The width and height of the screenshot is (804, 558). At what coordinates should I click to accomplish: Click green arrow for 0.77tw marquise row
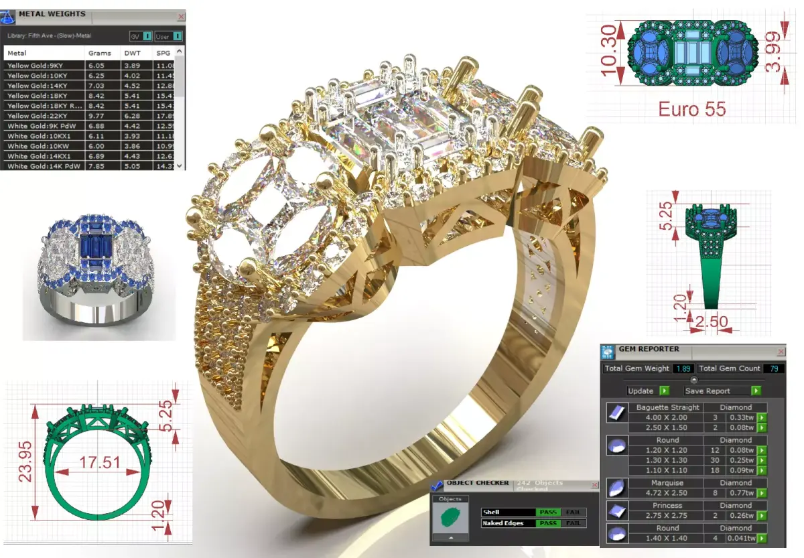(x=762, y=493)
